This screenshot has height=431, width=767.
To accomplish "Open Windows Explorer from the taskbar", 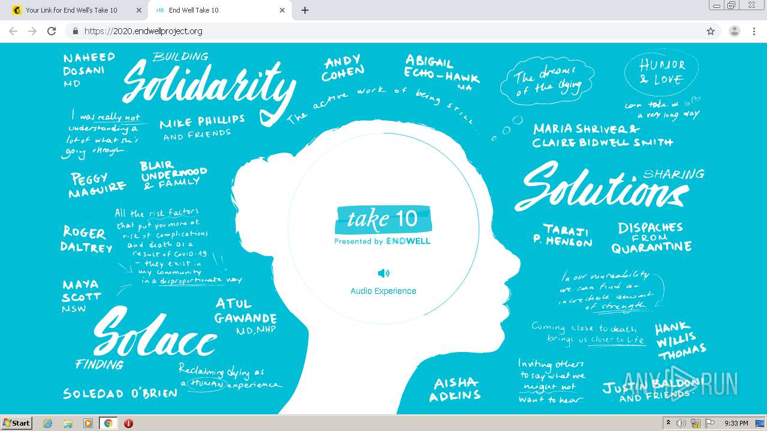I will pos(68,423).
